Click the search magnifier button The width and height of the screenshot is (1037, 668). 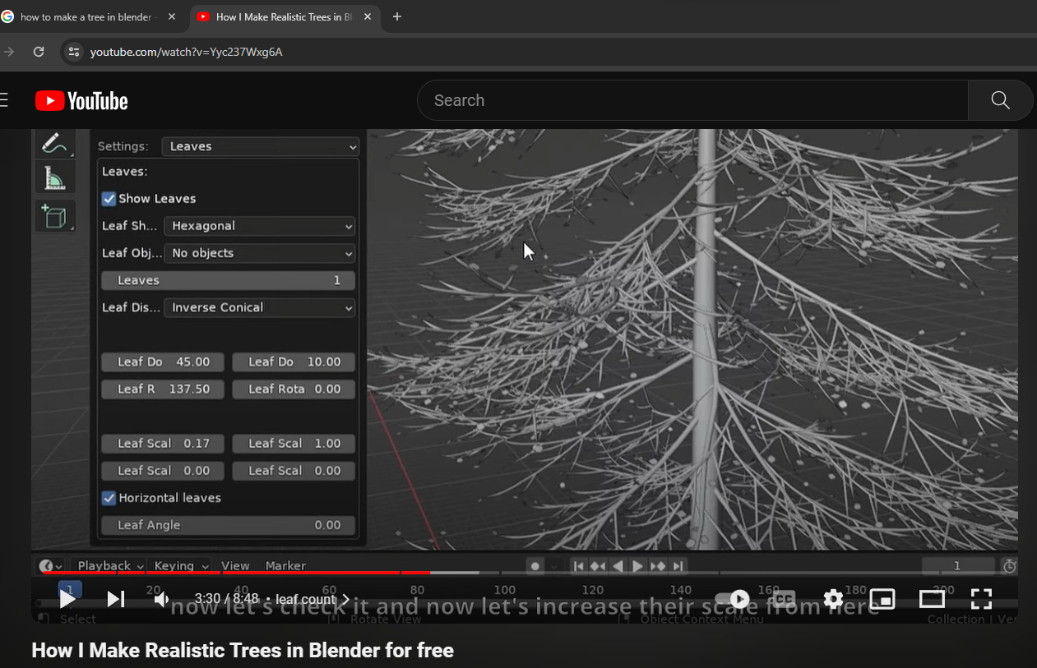[x=1000, y=100]
